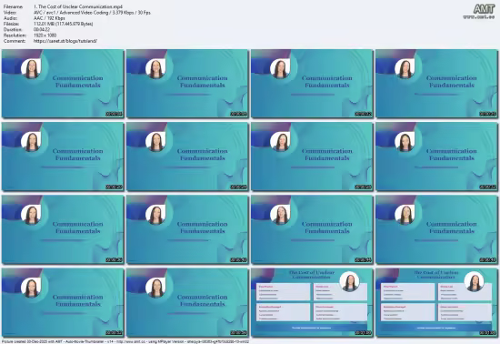Image resolution: width=500 pixels, height=344 pixels.
Task: Click the 'Filesize:' label
Action: point(11,24)
